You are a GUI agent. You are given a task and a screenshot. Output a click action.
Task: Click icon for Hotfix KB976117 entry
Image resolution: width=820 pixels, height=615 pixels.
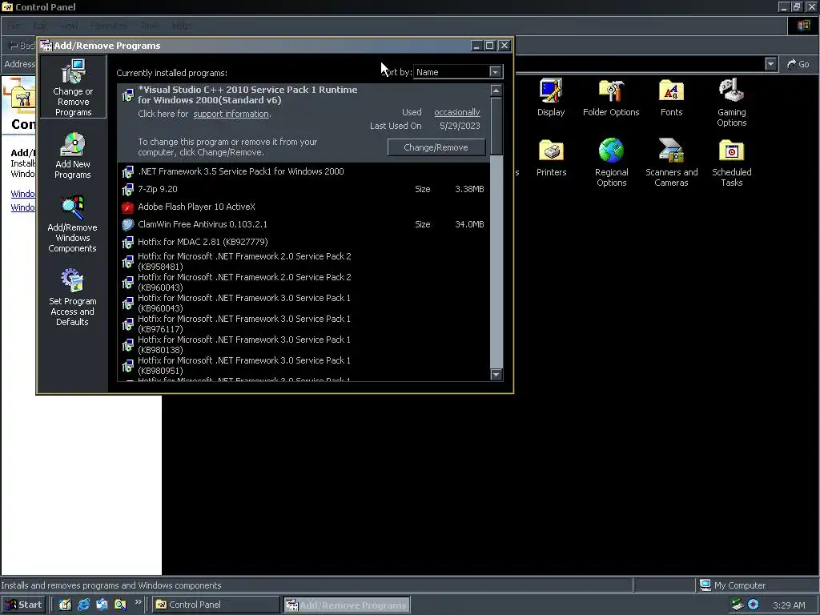tap(127, 324)
